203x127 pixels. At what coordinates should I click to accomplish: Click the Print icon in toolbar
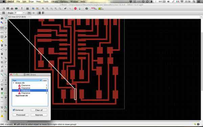[x=12, y=8]
